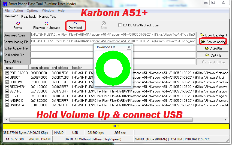This screenshot has height=145, width=232.
Task: Select the SEC_RO secro location path
Action: (x=150, y=91)
